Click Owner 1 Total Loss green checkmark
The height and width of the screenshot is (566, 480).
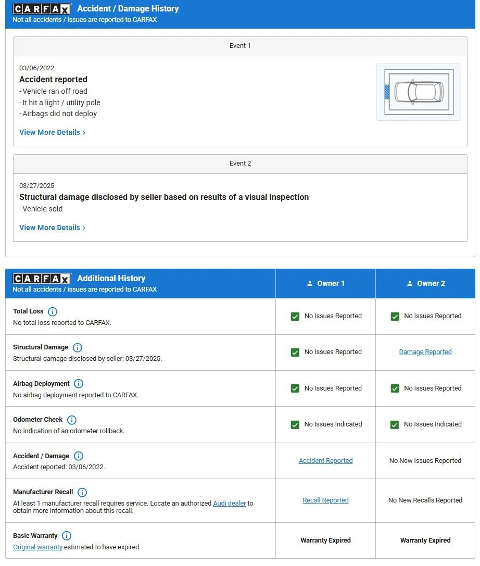(x=295, y=316)
